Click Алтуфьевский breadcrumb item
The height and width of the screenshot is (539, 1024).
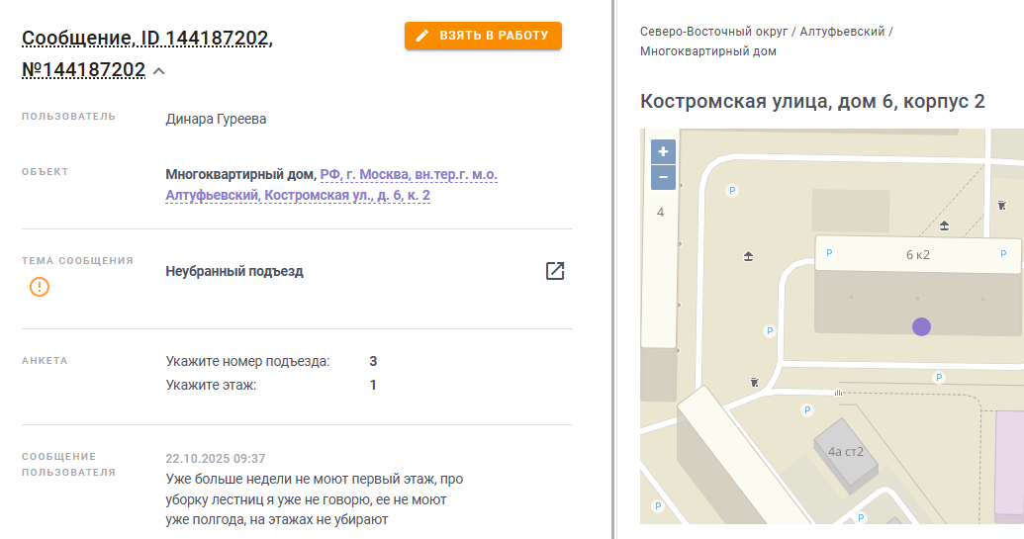pyautogui.click(x=842, y=32)
